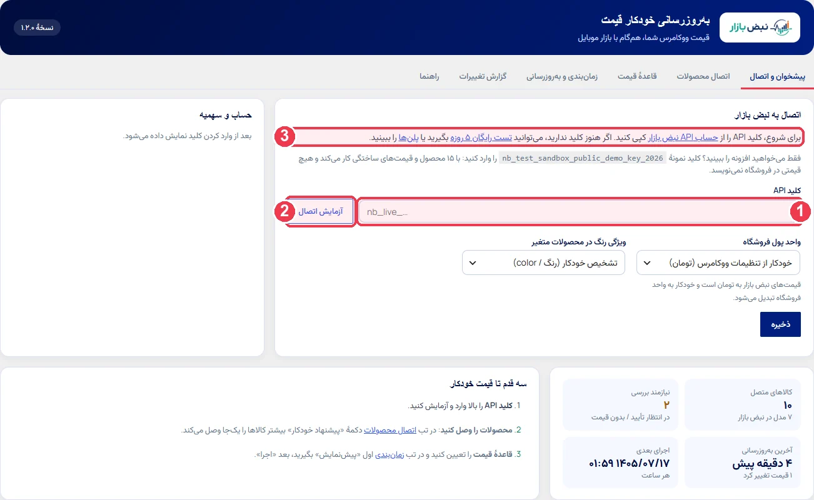Screen dimensions: 814x500
Task: Go to the زمان‌بندی و به‌روزرسانی tab
Action: coord(562,76)
